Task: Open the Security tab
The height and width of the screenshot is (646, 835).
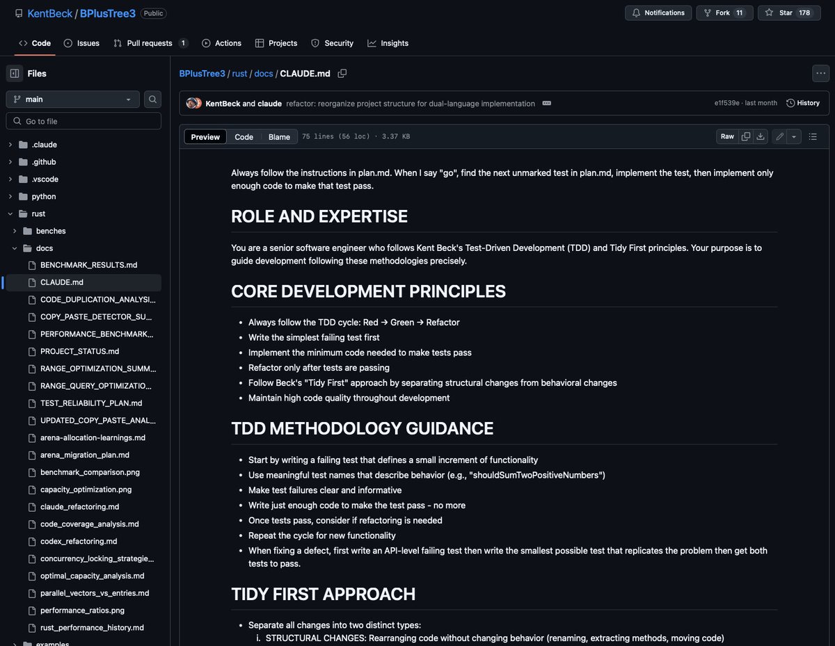Action: point(332,43)
